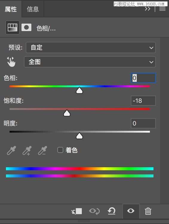Viewport: 169px width, 224px height.
Task: Select the add to sample eyedropper
Action: [x=27, y=151]
